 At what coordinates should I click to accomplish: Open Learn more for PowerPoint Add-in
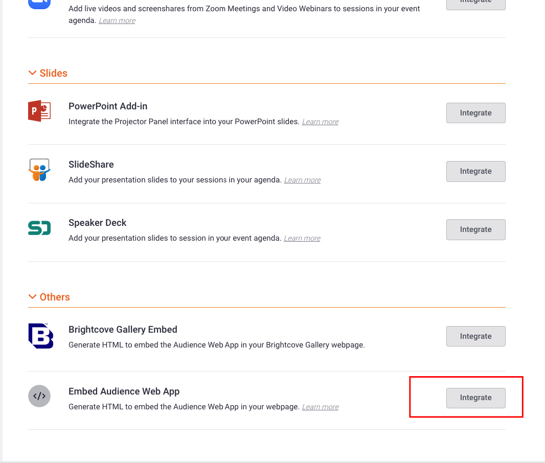click(x=320, y=122)
